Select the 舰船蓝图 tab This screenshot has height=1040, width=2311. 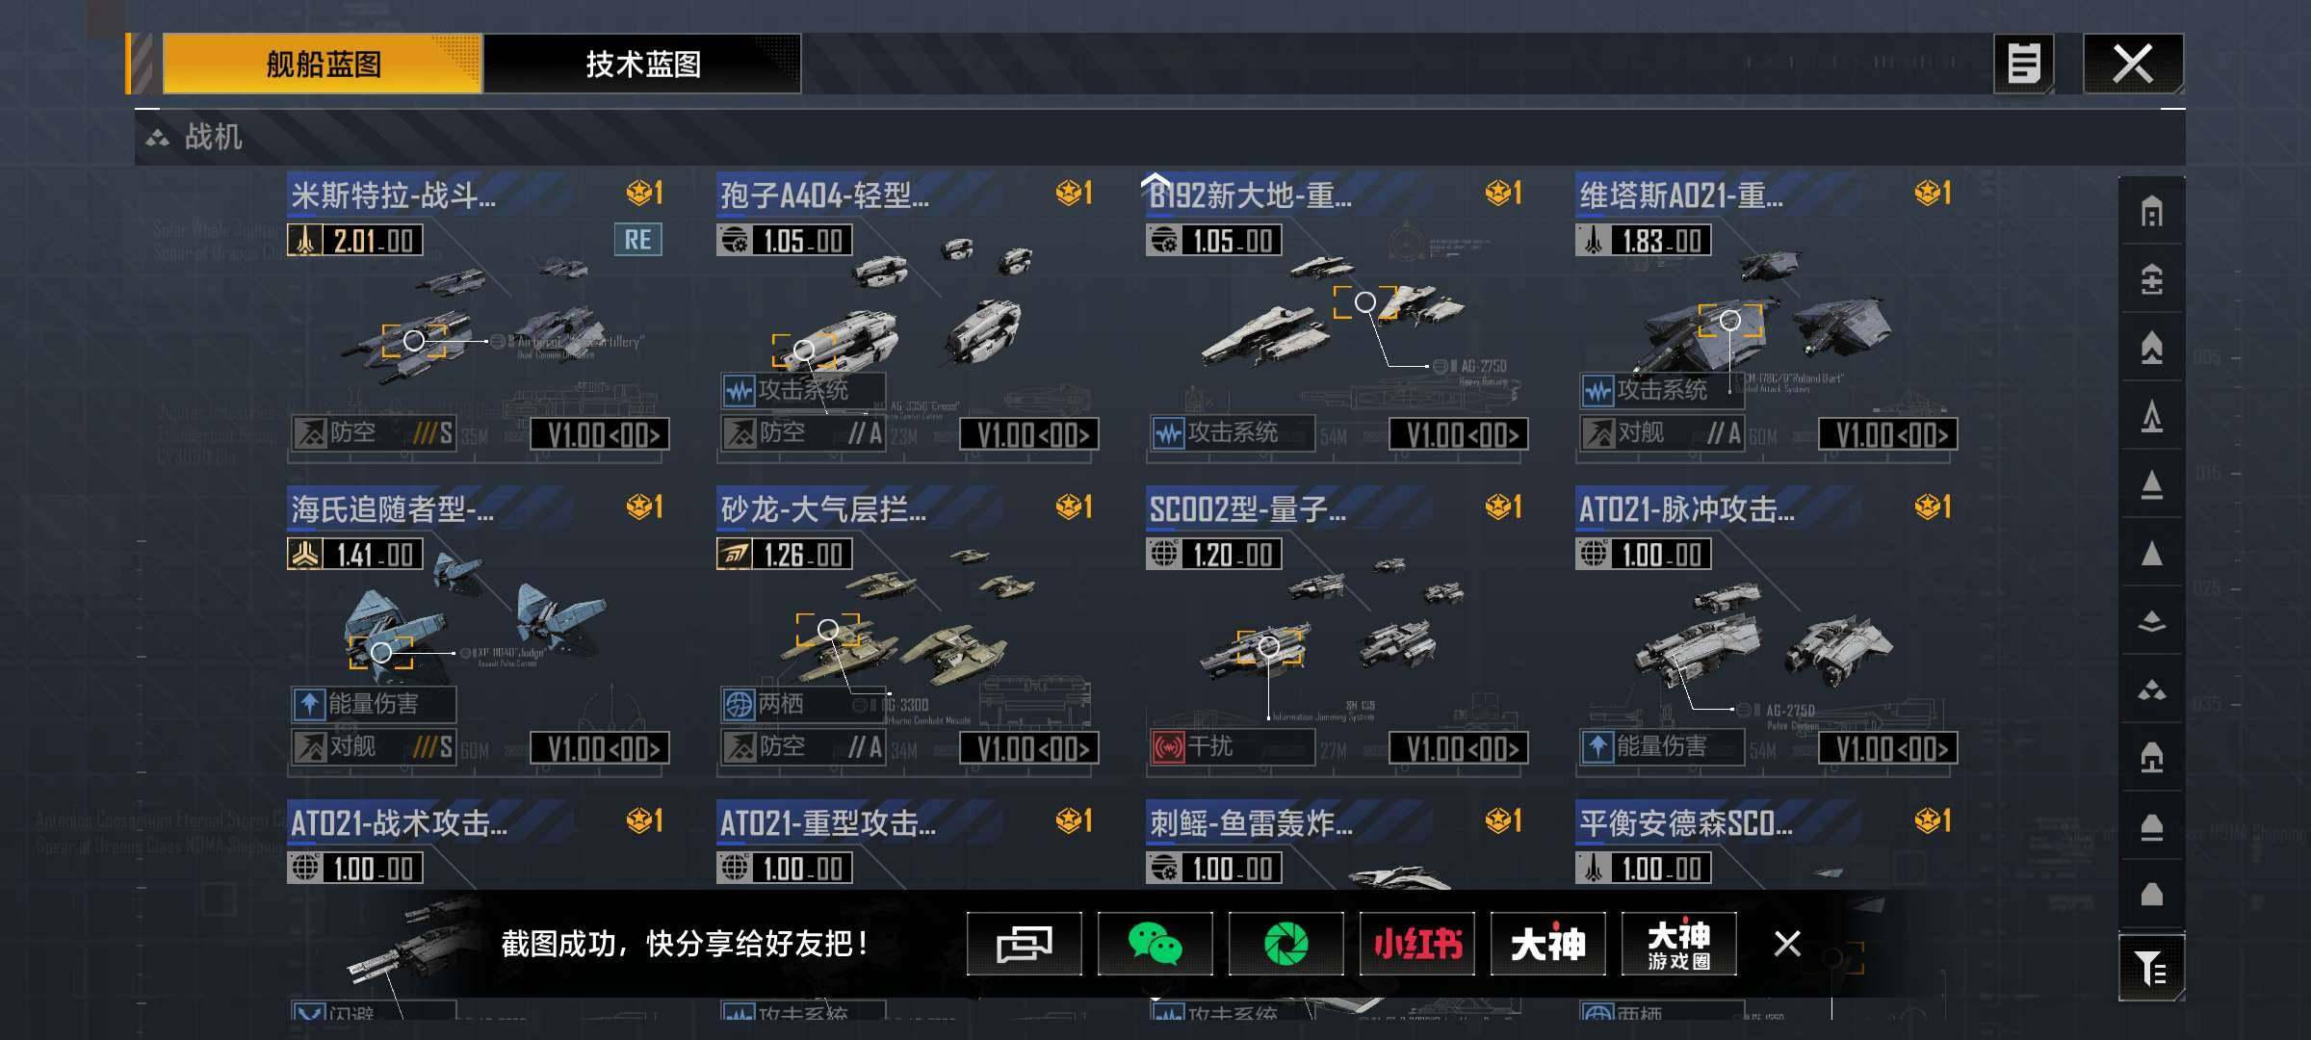click(x=323, y=65)
